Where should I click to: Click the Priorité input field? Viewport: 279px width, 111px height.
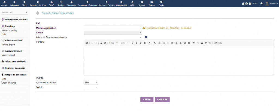pyautogui.click(x=90, y=78)
